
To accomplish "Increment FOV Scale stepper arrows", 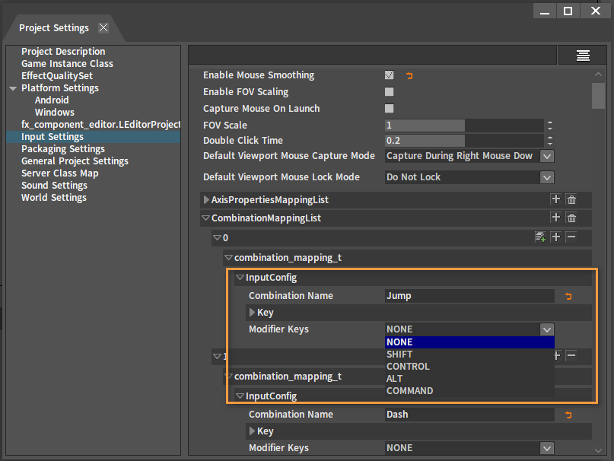I will [550, 126].
